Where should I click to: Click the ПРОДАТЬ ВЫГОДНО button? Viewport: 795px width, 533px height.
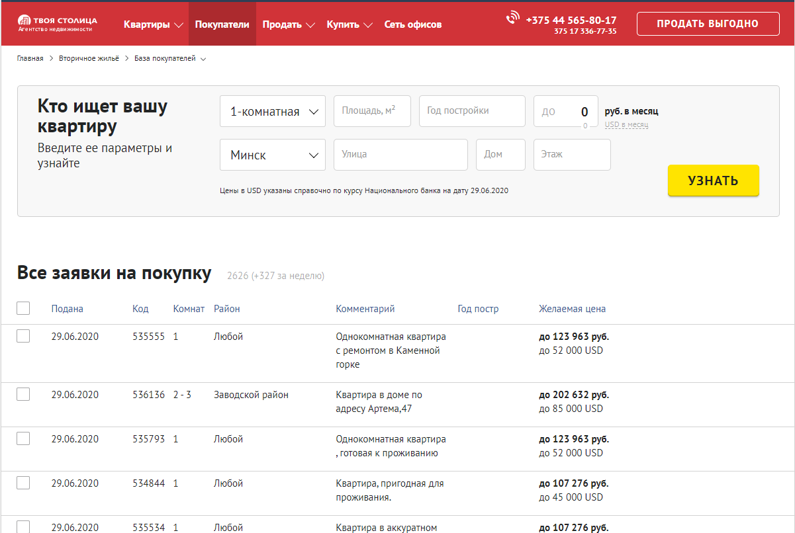click(x=707, y=24)
